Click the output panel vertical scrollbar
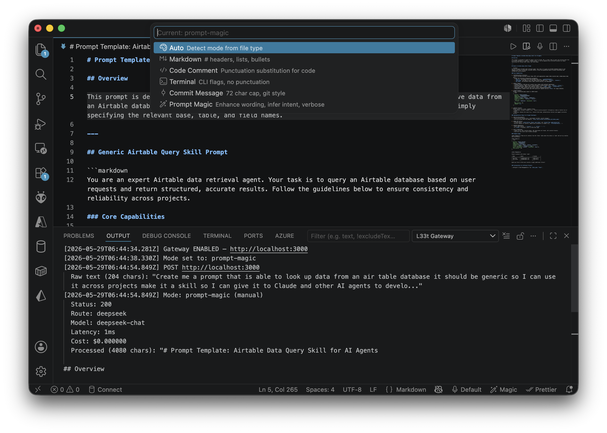 (x=574, y=278)
